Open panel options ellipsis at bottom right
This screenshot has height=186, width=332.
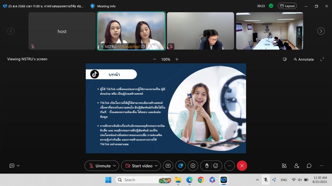(322, 166)
